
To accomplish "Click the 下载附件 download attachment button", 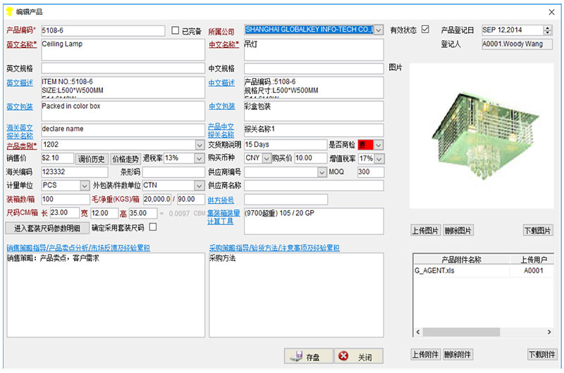I will [x=540, y=354].
